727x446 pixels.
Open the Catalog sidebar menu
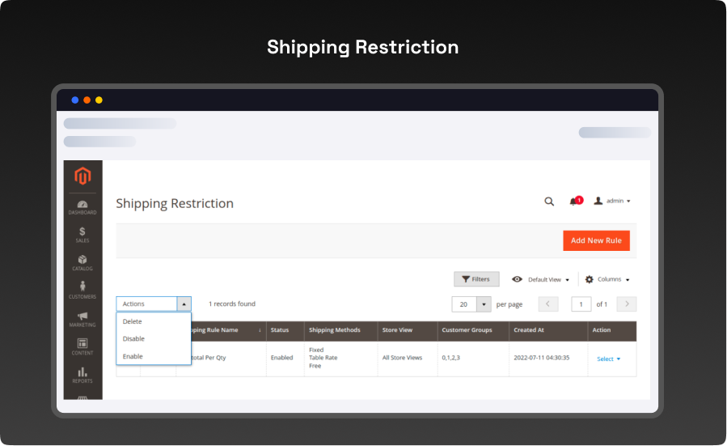[82, 263]
